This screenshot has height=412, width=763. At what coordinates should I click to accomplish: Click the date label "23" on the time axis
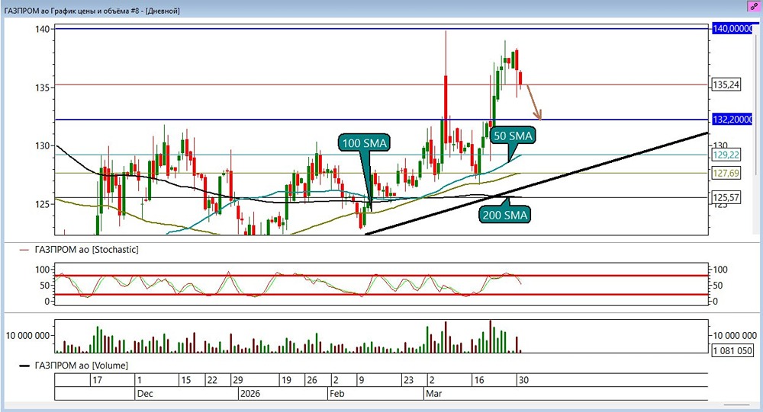click(408, 380)
